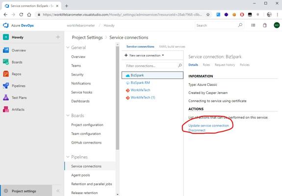This screenshot has width=282, height=196.
Task: Select the Request history tab
Action: coord(225,65)
